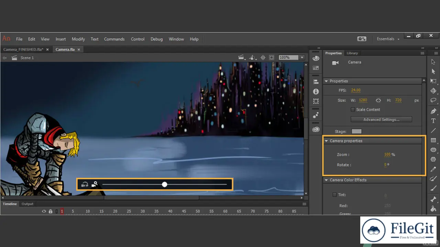Screen dimensions: 440x247
Task: Switch to the Output tab
Action: (27, 204)
